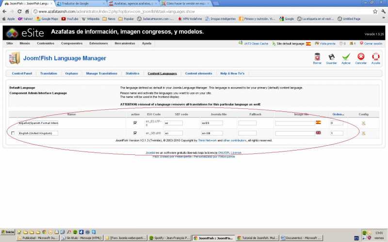Open the VPN Vodafone bookmark
The height and width of the screenshot is (242, 388).
(190, 19)
